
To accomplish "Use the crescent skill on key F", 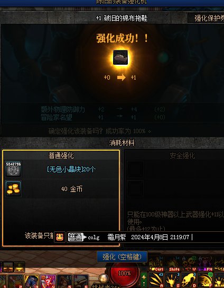I will point(206,280).
